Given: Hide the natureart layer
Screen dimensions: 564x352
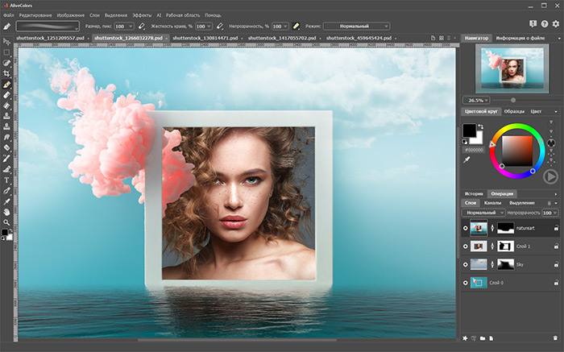Looking at the screenshot, I should coord(465,229).
